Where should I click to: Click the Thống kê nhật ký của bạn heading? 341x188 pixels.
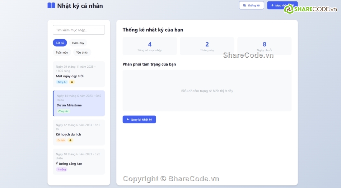point(153,30)
